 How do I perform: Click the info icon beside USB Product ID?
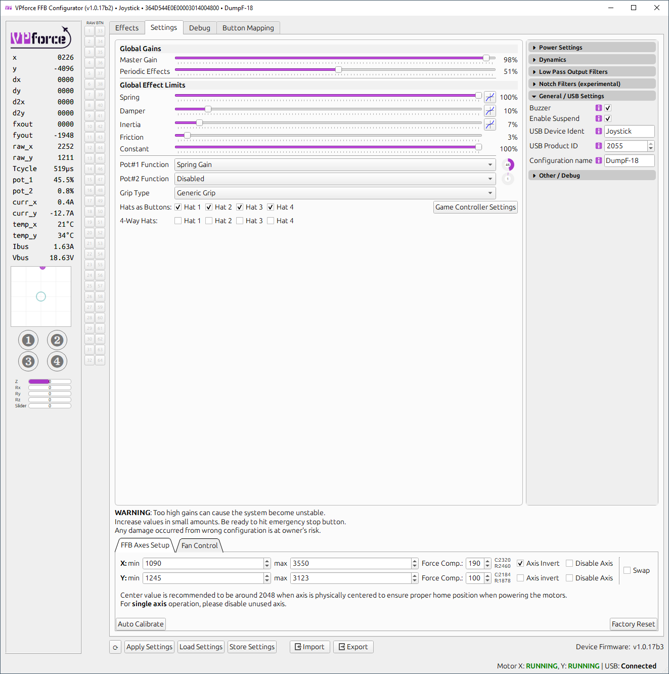point(598,146)
